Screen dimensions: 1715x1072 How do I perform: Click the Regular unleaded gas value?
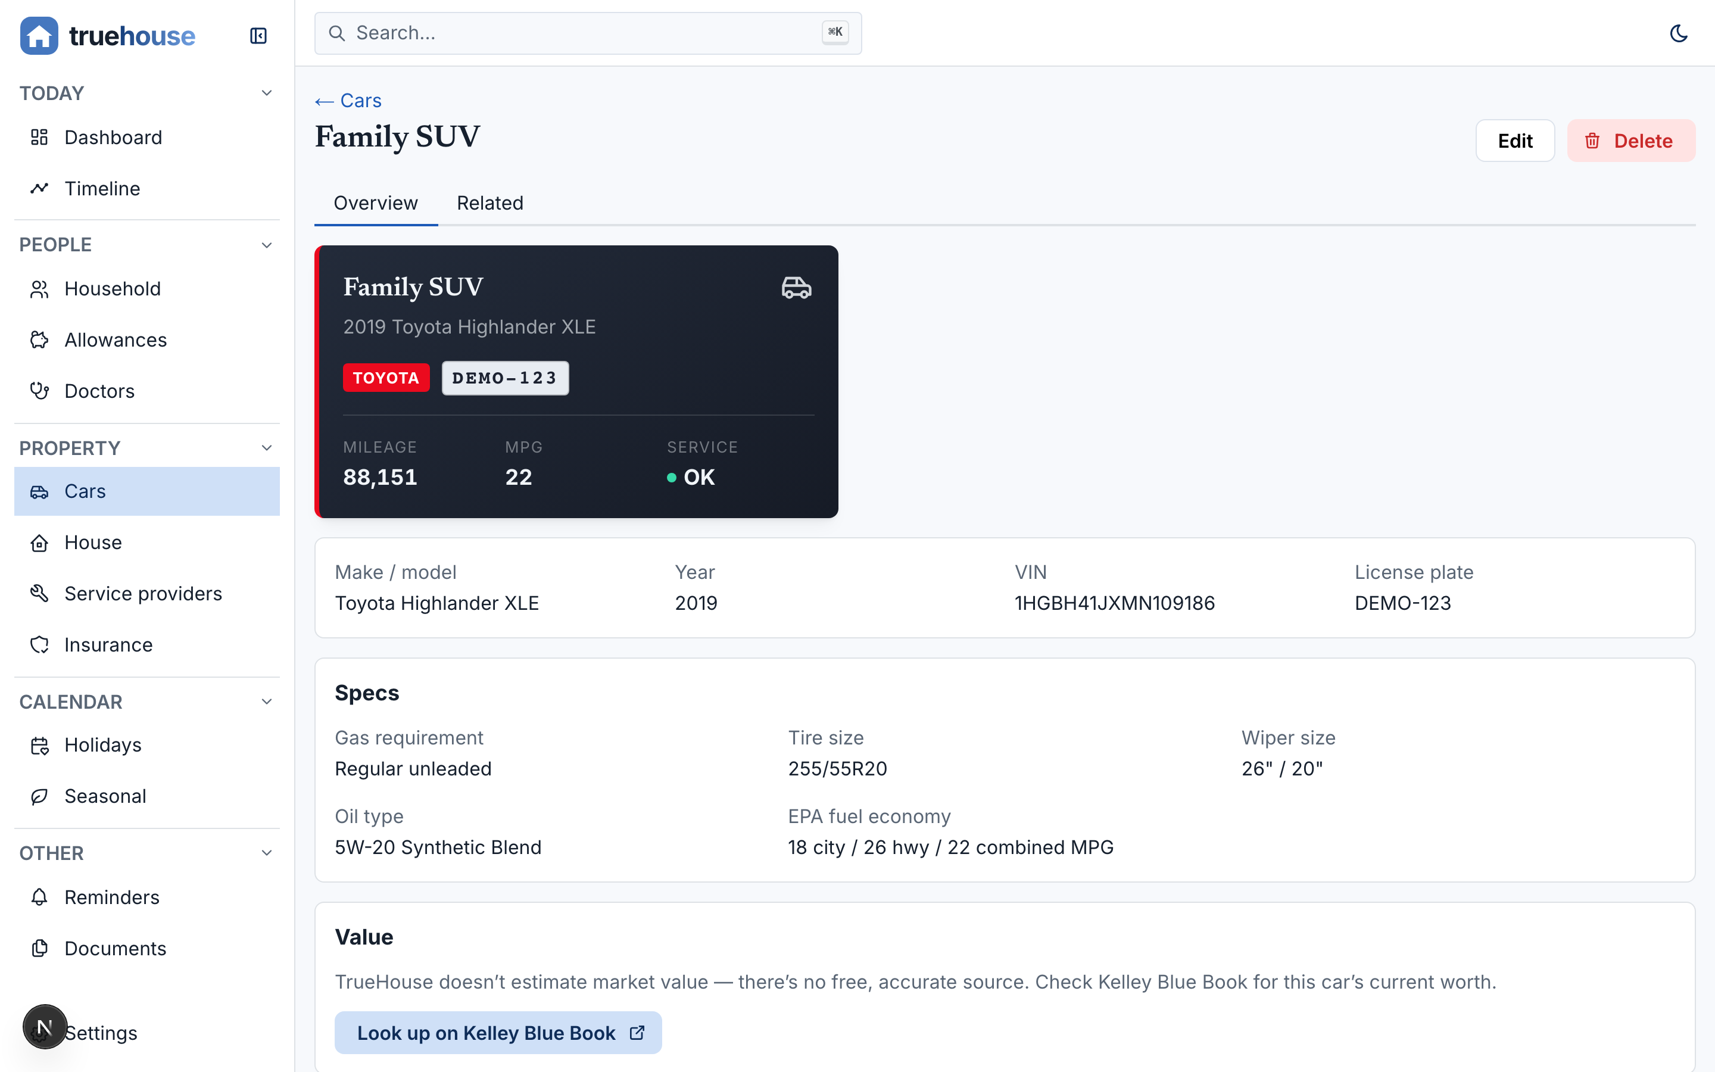(413, 768)
